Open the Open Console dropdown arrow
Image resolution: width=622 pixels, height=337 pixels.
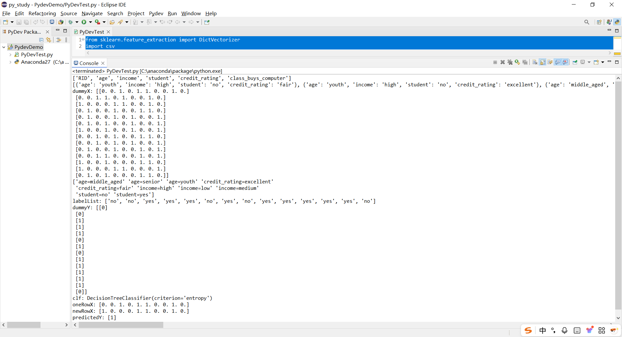click(603, 62)
